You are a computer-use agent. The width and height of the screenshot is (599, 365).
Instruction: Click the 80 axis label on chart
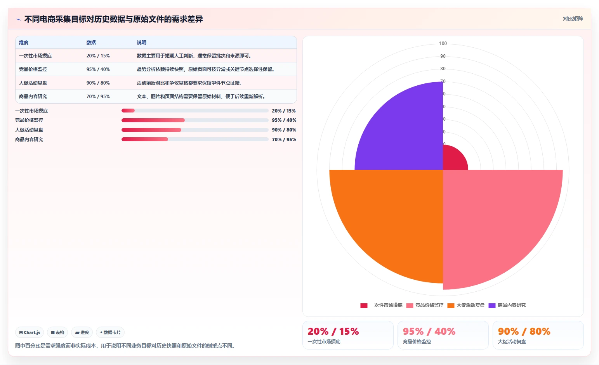click(443, 69)
